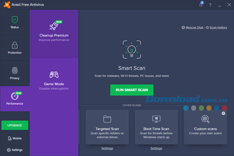Open the Targeted Scan card

pos(107,127)
